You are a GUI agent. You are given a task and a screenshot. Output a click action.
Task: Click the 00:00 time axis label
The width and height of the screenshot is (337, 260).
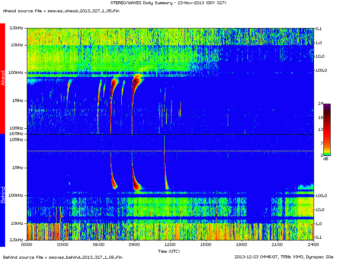26,245
